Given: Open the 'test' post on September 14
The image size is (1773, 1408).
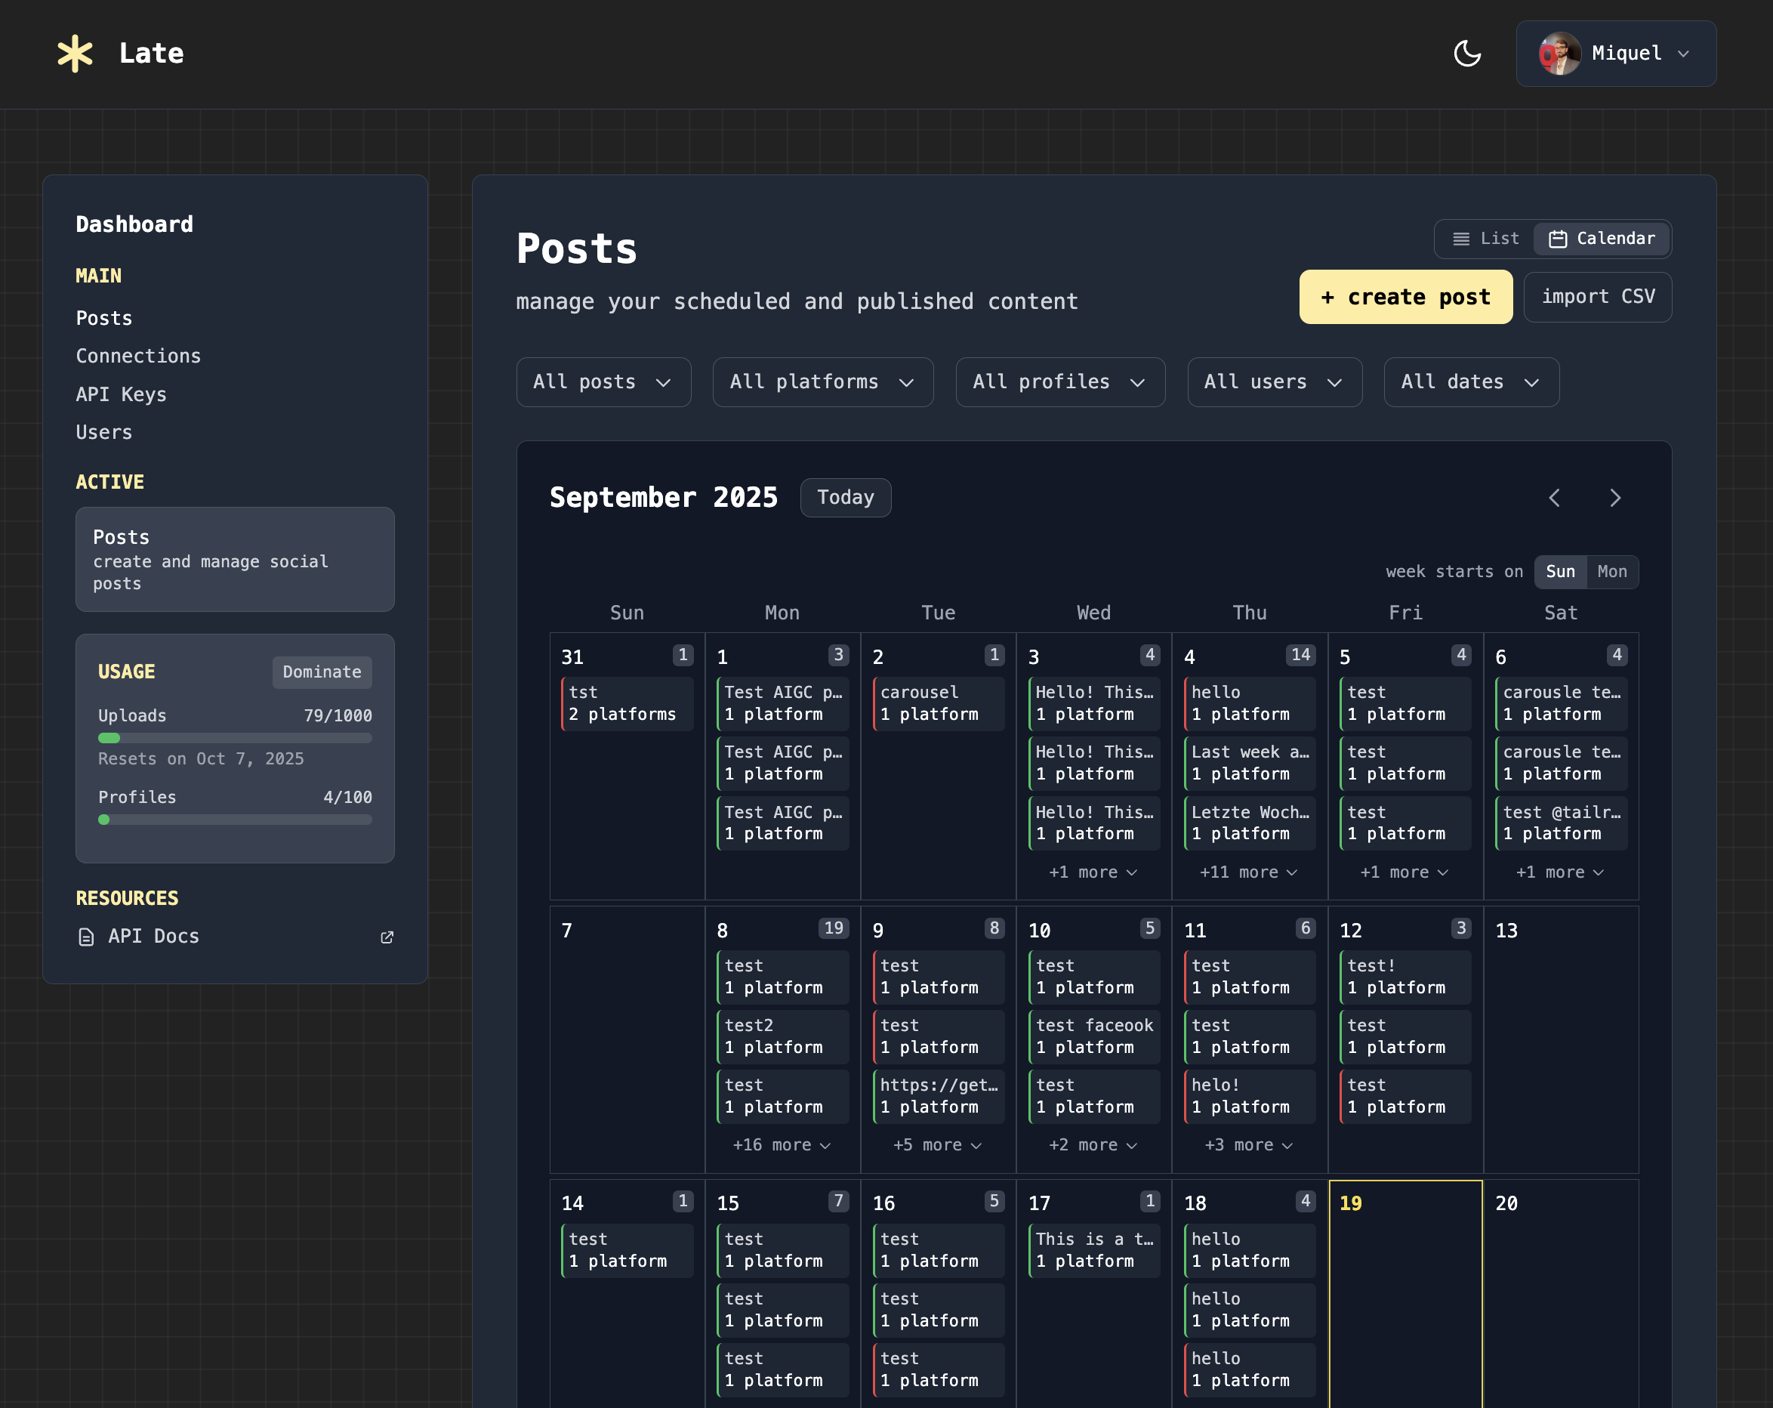Looking at the screenshot, I should coord(627,1250).
